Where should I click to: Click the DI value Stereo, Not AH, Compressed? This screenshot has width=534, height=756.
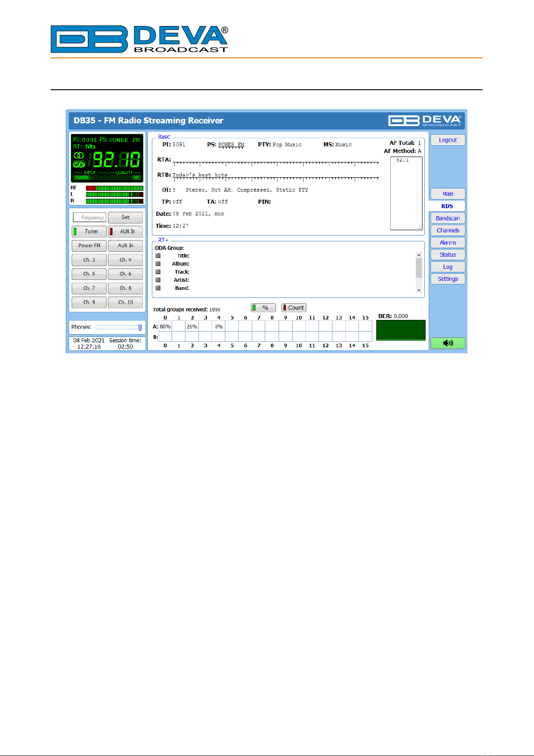coord(247,190)
